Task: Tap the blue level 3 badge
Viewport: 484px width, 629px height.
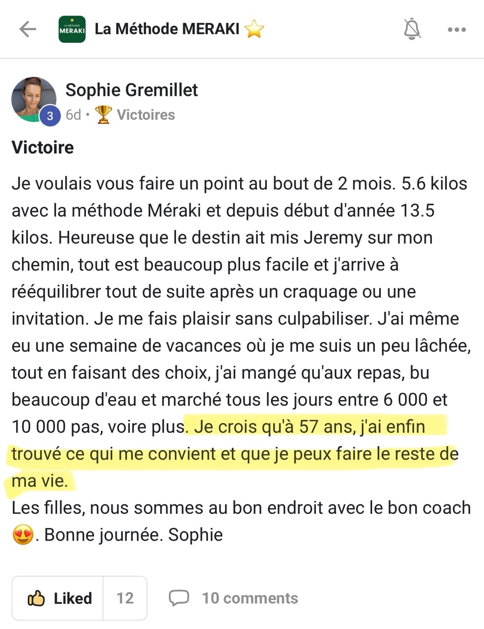Action: coord(50,116)
